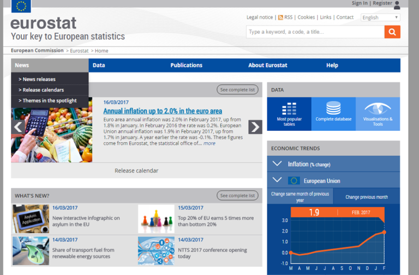This screenshot has height=275, width=419.
Task: Open Links link in header
Action: pyautogui.click(x=326, y=17)
